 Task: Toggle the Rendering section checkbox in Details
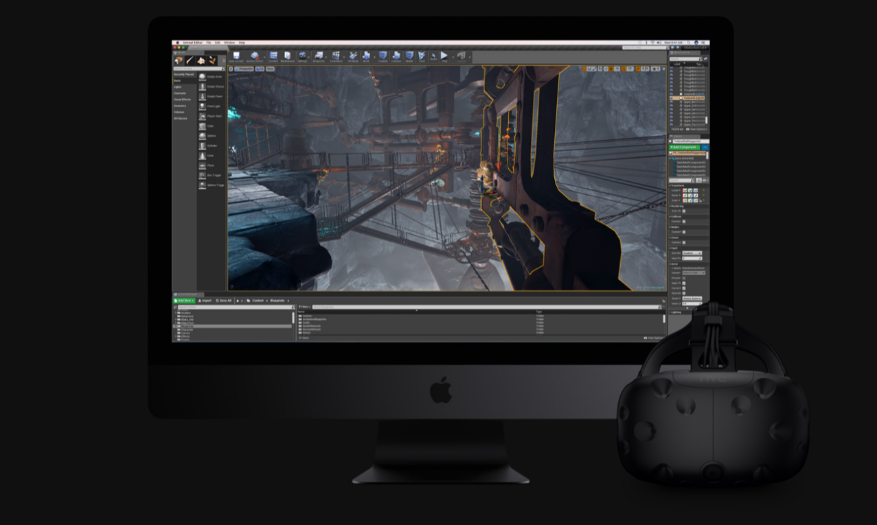click(x=684, y=211)
